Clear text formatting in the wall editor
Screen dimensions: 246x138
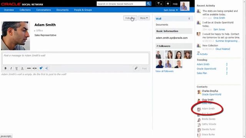pyautogui.click(x=22, y=68)
